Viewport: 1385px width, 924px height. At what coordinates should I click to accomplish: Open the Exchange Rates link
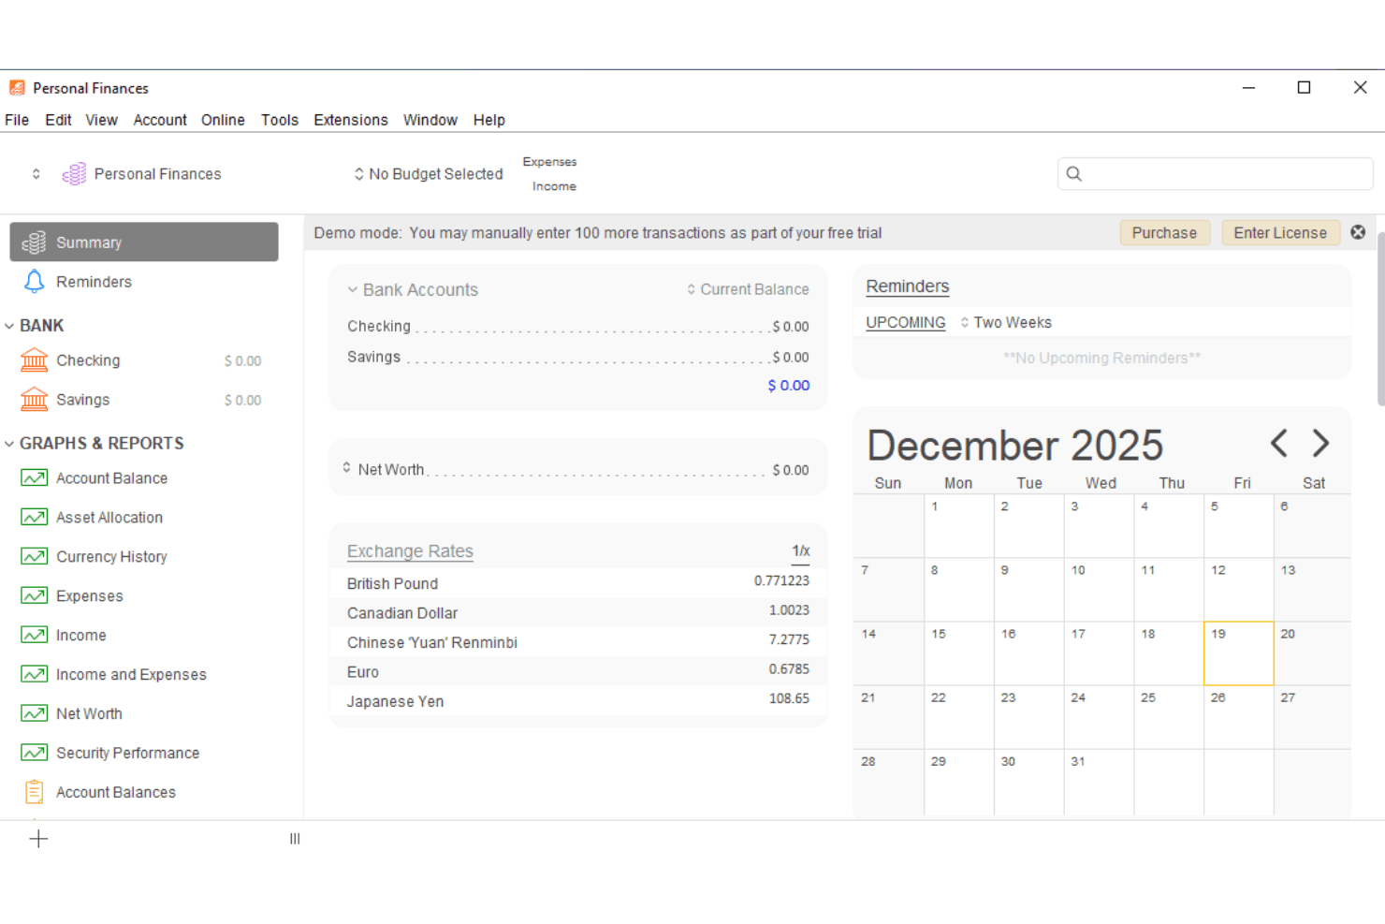[x=410, y=551]
